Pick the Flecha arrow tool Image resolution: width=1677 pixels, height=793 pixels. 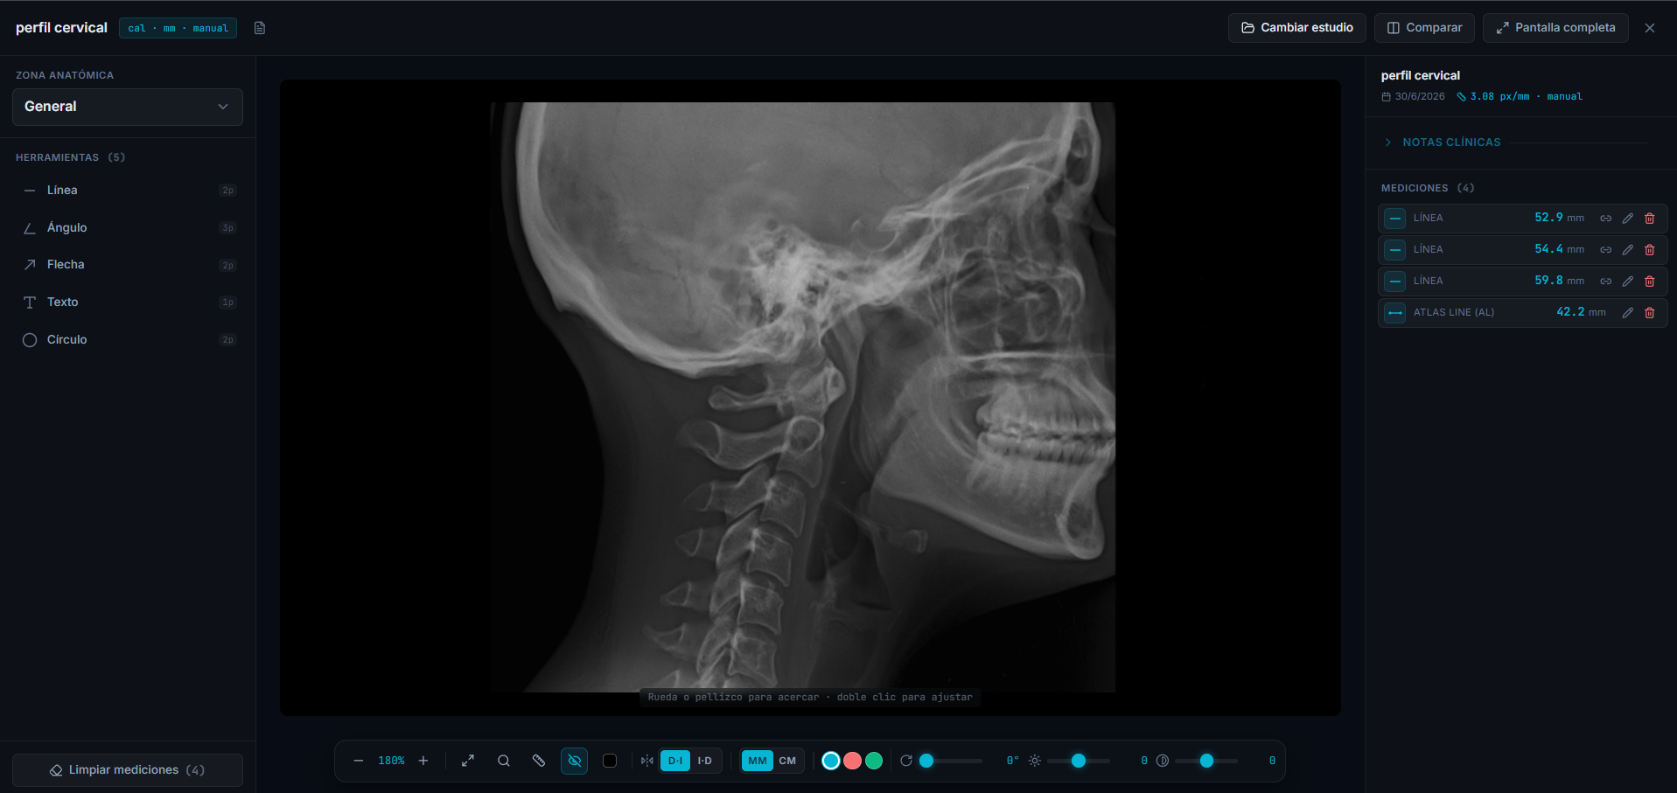(128, 264)
